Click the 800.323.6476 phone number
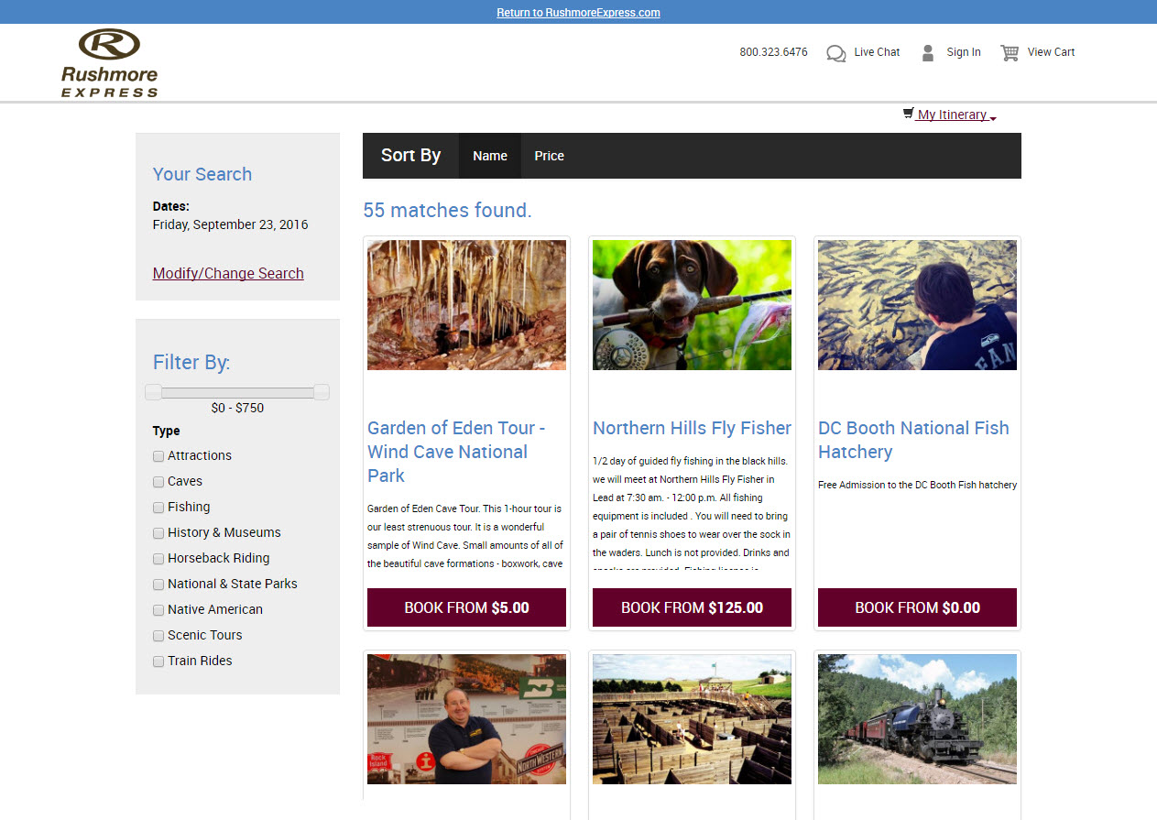This screenshot has height=820, width=1157. click(x=773, y=52)
